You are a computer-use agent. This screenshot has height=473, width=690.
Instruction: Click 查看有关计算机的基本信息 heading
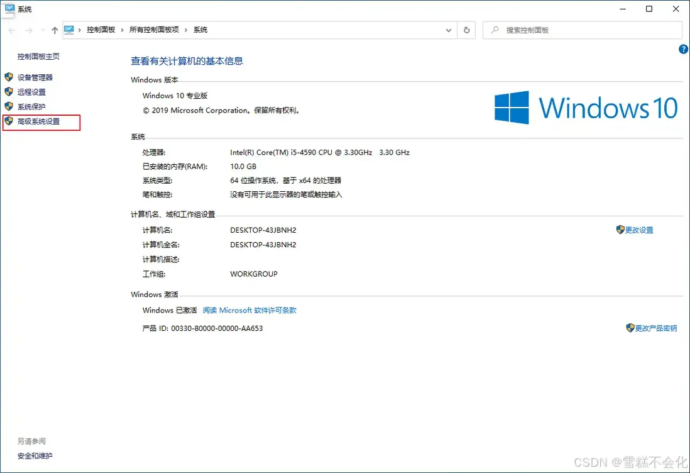tap(187, 61)
